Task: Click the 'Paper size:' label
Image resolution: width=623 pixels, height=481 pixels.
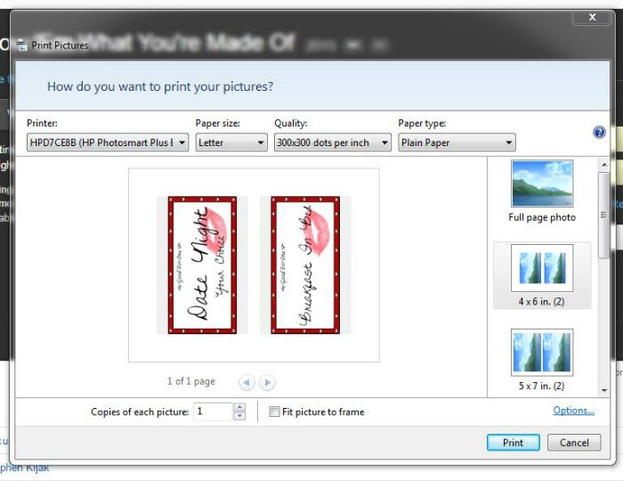Action: (218, 123)
